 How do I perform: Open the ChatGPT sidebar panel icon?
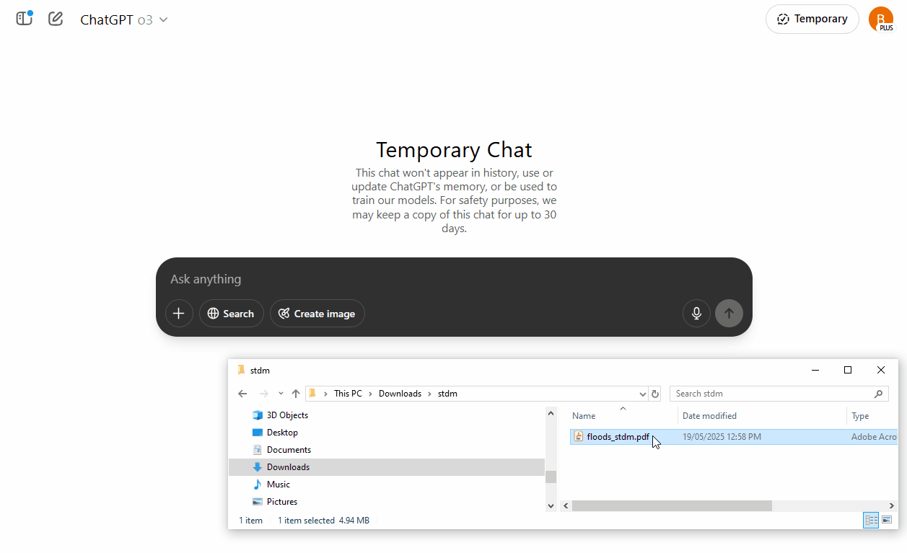point(25,19)
